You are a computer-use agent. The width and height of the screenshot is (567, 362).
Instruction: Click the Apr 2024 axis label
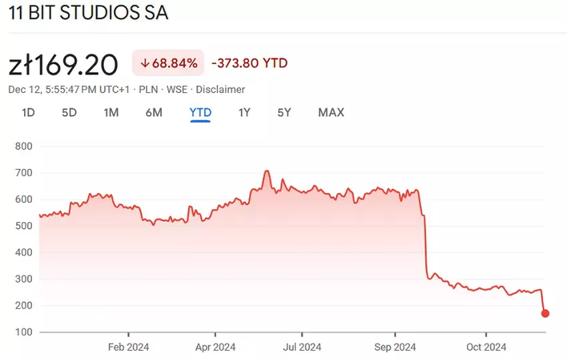click(x=215, y=347)
